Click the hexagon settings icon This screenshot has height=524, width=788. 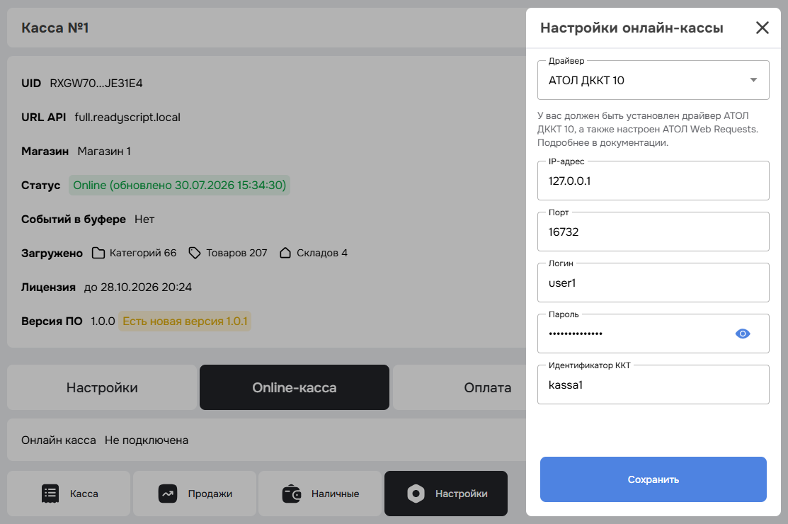tap(416, 494)
